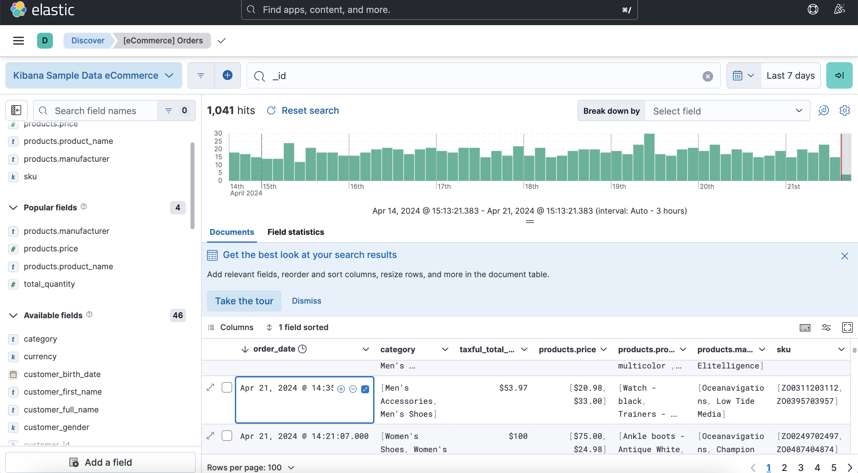Screen dimensions: 858x473
Task: Click Take the tour button
Action: pos(244,301)
